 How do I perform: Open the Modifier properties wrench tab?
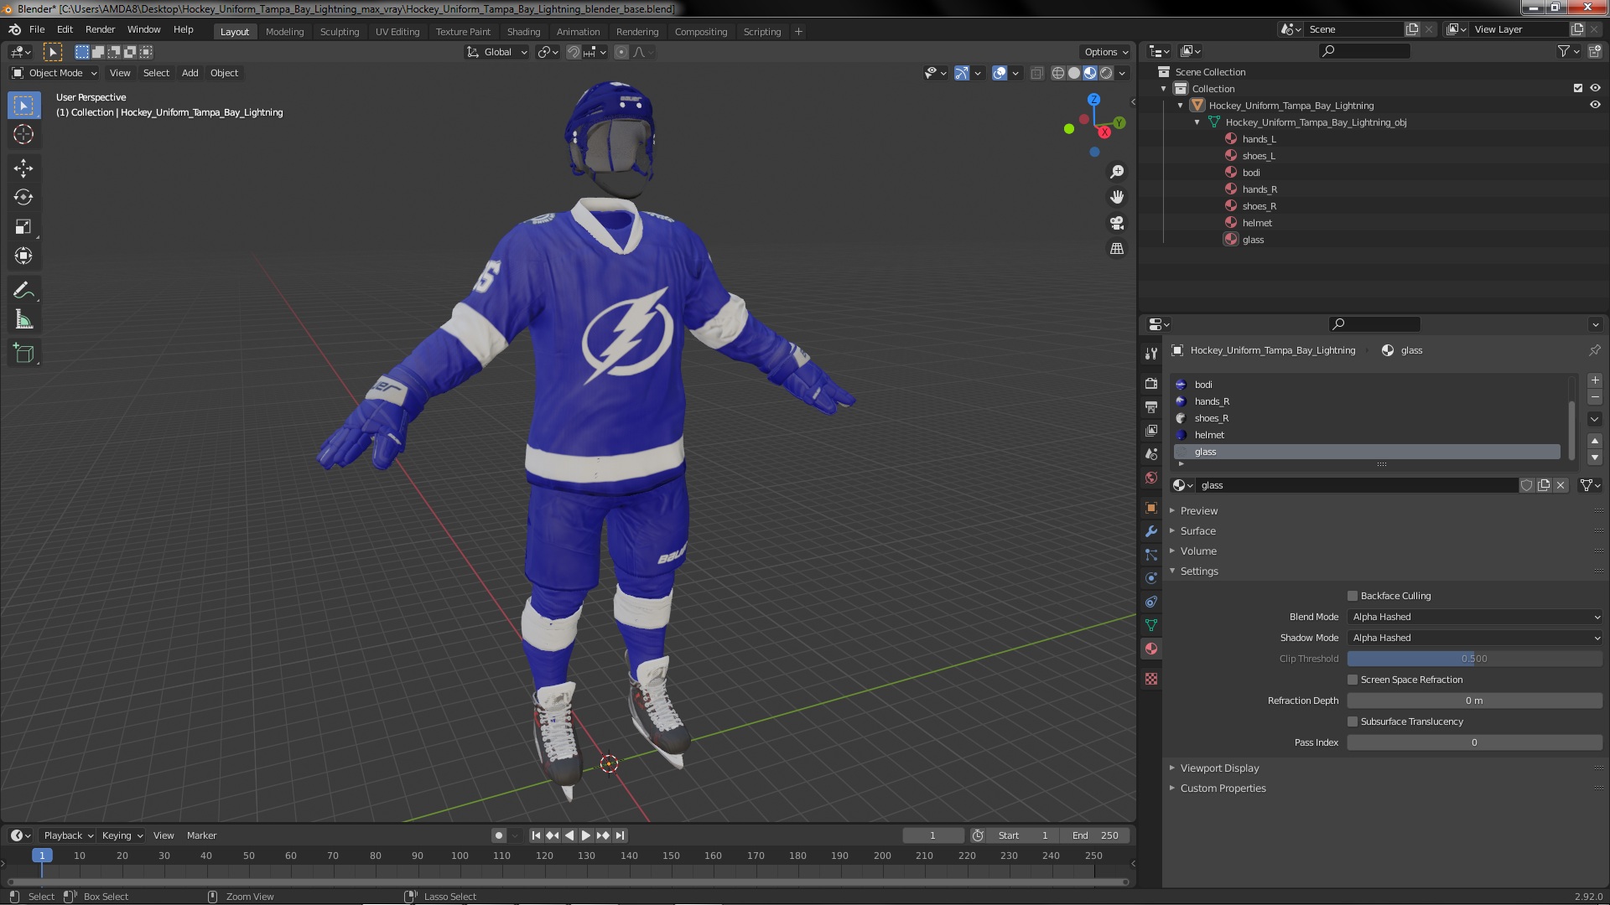[1151, 531]
